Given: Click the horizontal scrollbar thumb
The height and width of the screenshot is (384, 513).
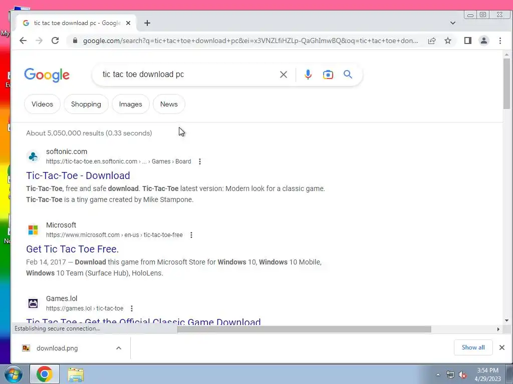Looking at the screenshot, I should coord(304,329).
